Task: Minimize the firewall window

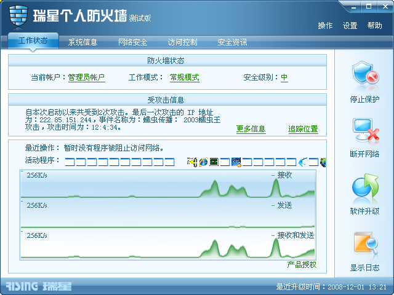Action: point(354,7)
